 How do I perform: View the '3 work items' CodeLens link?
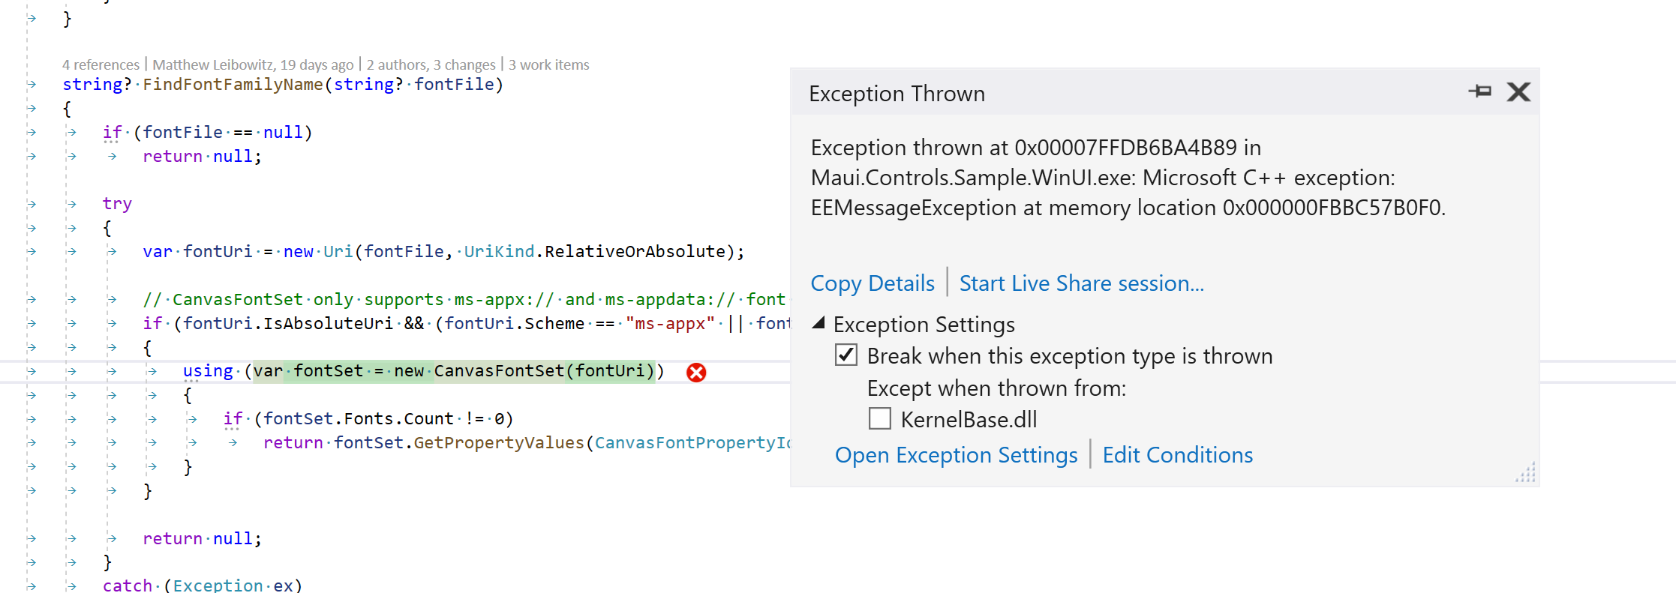pos(548,64)
